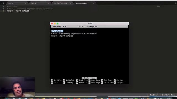Image resolution: width=177 pixels, height=99 pixels.
Task: Click the minimap in the Sublime editor
Action: pos(160,6)
